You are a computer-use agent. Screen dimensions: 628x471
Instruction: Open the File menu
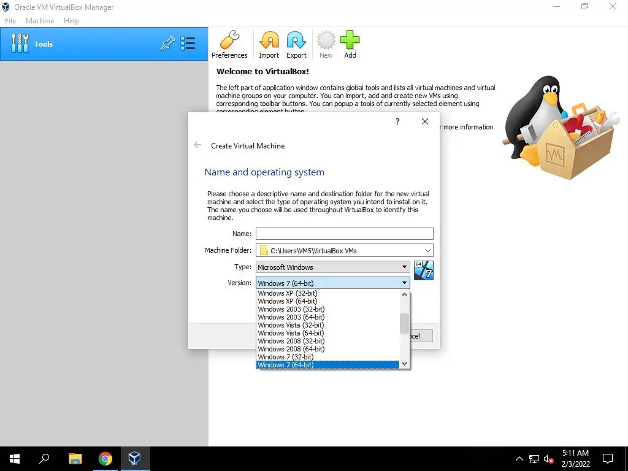[x=10, y=20]
